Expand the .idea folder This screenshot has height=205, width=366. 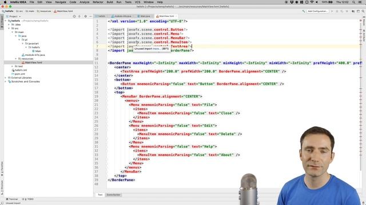click(x=9, y=24)
